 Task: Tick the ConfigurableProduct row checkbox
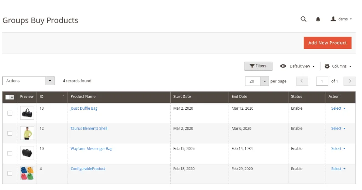click(x=10, y=174)
